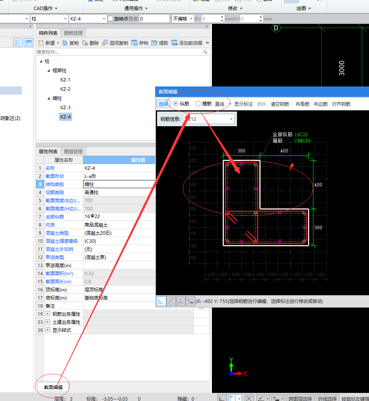Click the 层间复制 inter-floor copy button

coord(115,43)
